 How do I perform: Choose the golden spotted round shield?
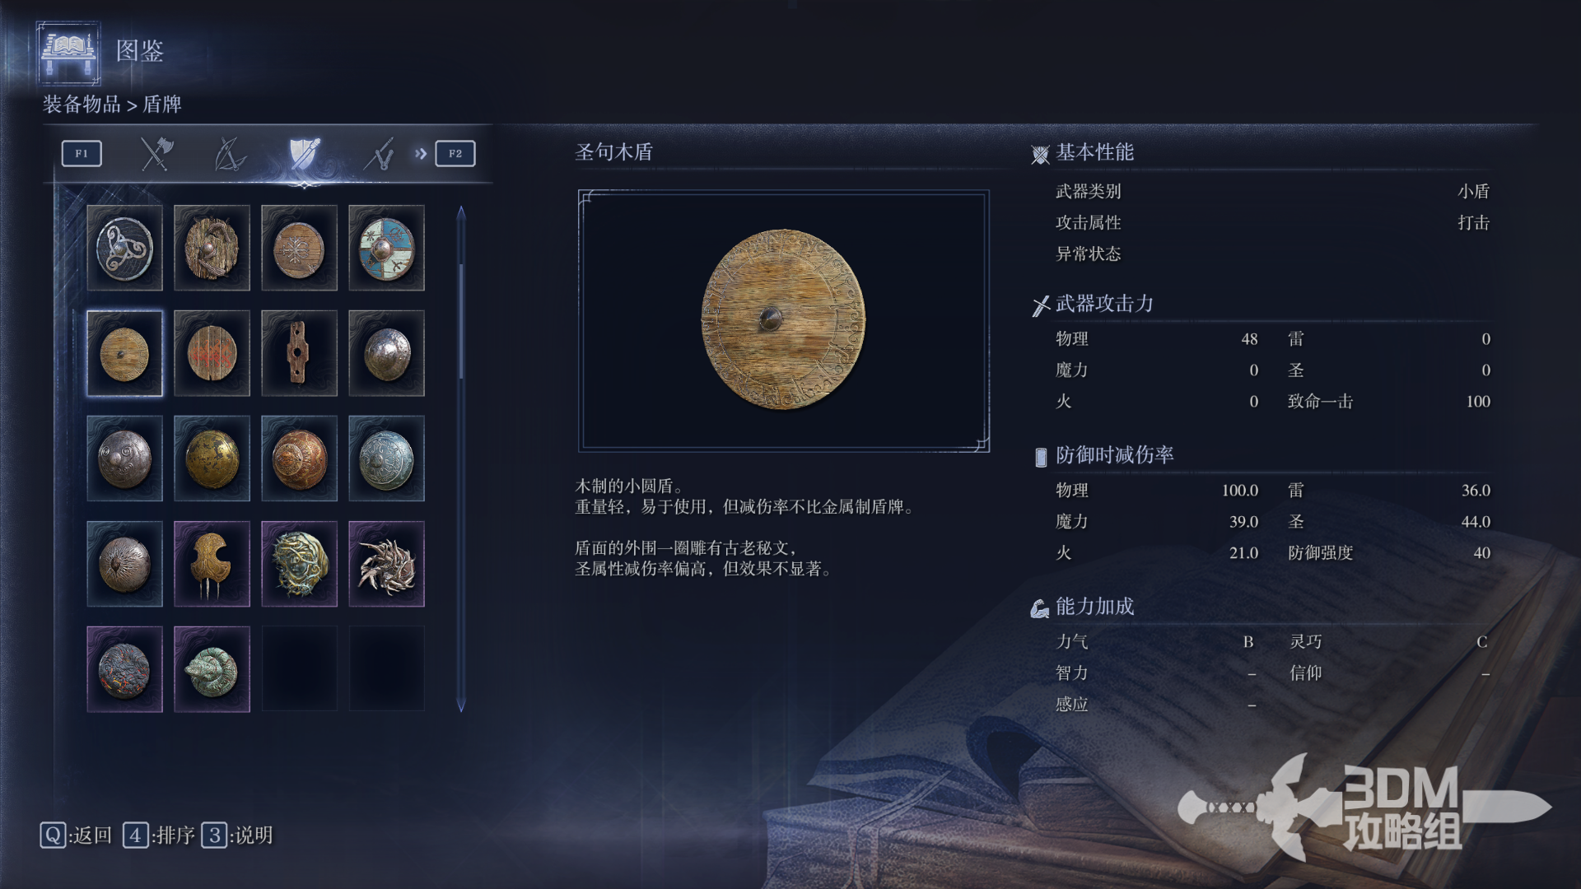(212, 458)
